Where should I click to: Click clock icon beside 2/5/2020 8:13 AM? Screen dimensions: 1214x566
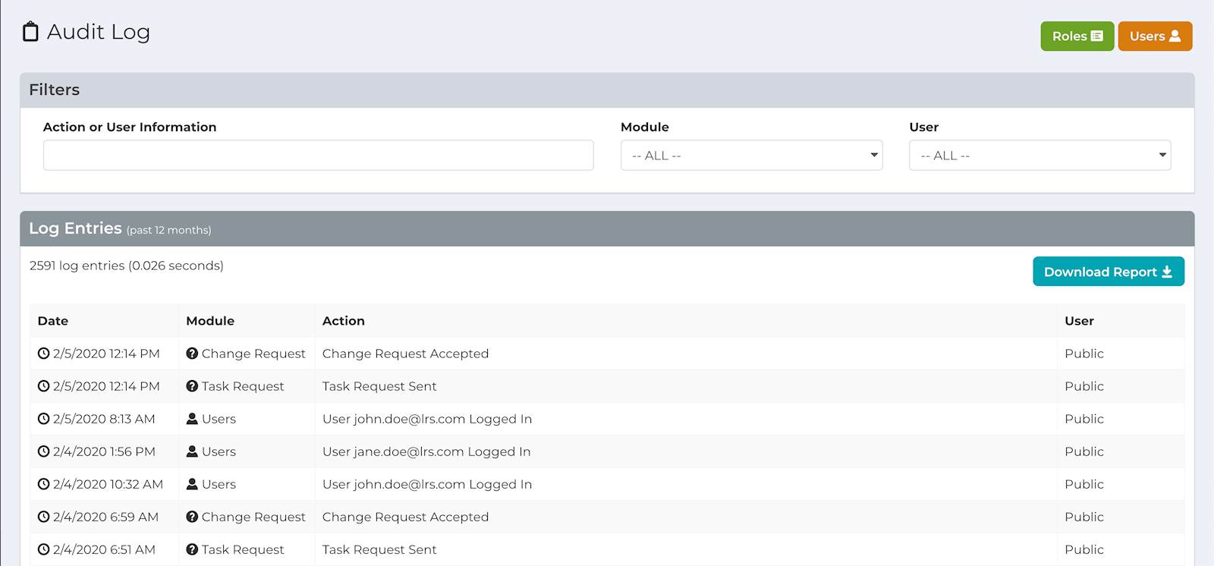(44, 419)
